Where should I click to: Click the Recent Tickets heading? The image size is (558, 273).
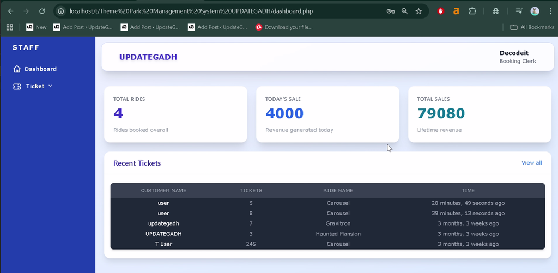tap(137, 163)
